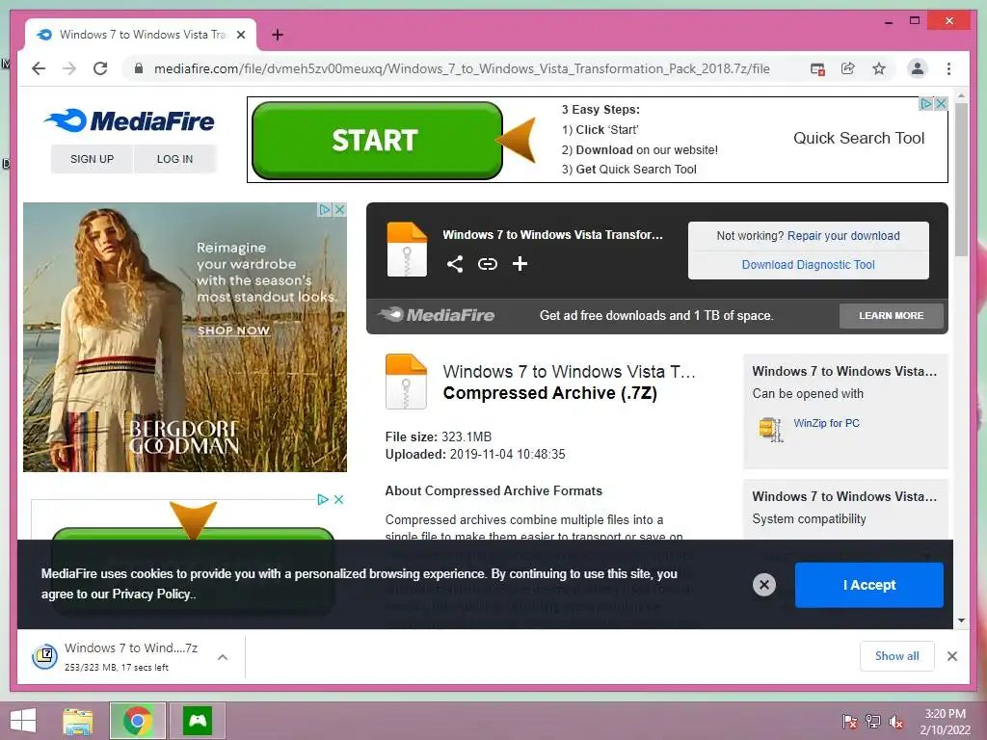Expand the download item options chevron
Image resolution: width=987 pixels, height=740 pixels.
223,657
